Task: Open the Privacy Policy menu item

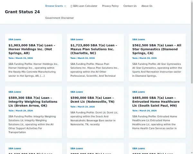Action: (110, 6)
